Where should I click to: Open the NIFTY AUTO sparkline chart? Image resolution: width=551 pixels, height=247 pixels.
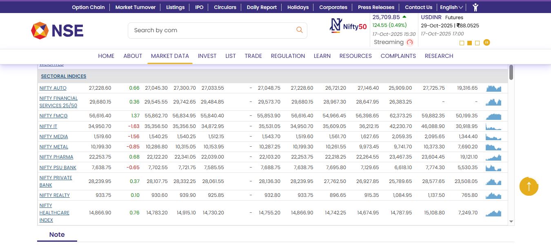point(493,88)
